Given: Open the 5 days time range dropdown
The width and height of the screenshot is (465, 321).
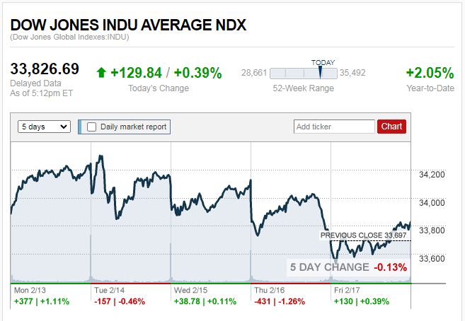Looking at the screenshot, I should (44, 127).
